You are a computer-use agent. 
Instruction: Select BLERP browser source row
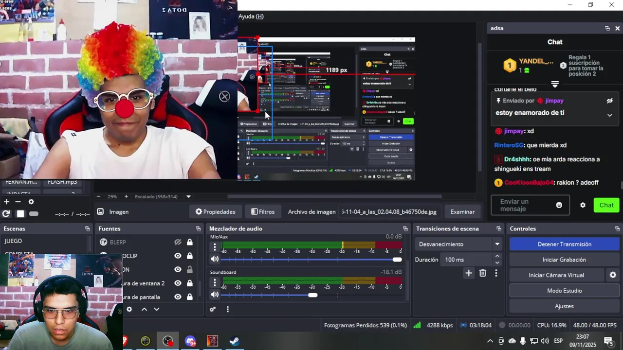[x=146, y=242]
